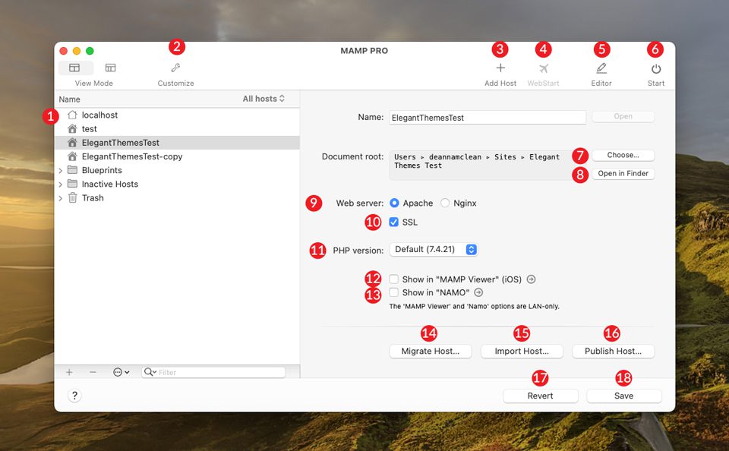The width and height of the screenshot is (729, 451).
Task: Open the WebStart page
Action: pos(543,68)
